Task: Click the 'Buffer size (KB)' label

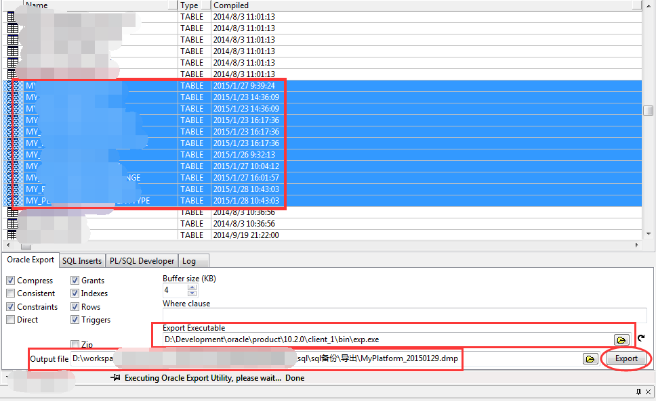Action: [x=189, y=279]
